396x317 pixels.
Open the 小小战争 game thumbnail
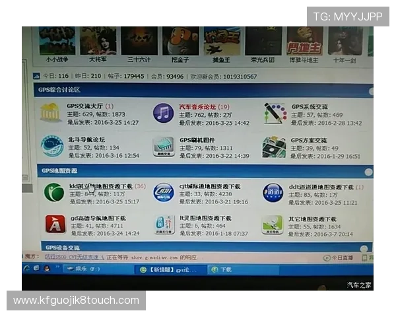point(57,41)
